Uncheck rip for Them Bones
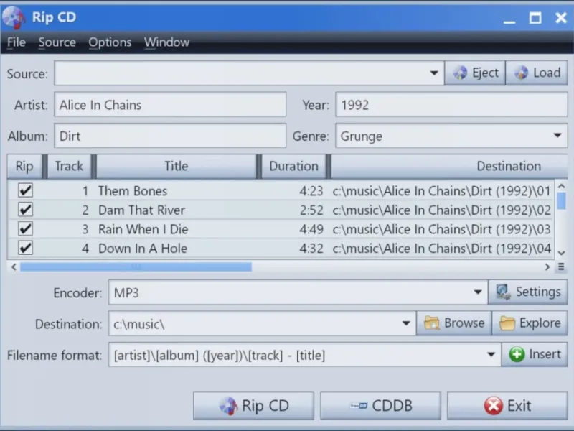The height and width of the screenshot is (431, 574). pyautogui.click(x=25, y=190)
